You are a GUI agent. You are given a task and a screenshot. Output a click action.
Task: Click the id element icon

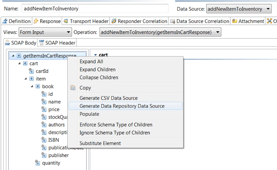[x=44, y=94]
